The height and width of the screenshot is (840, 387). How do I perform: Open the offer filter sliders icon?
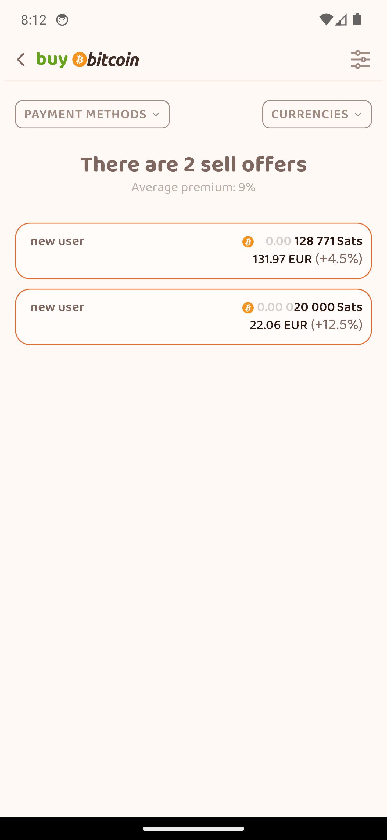(360, 60)
